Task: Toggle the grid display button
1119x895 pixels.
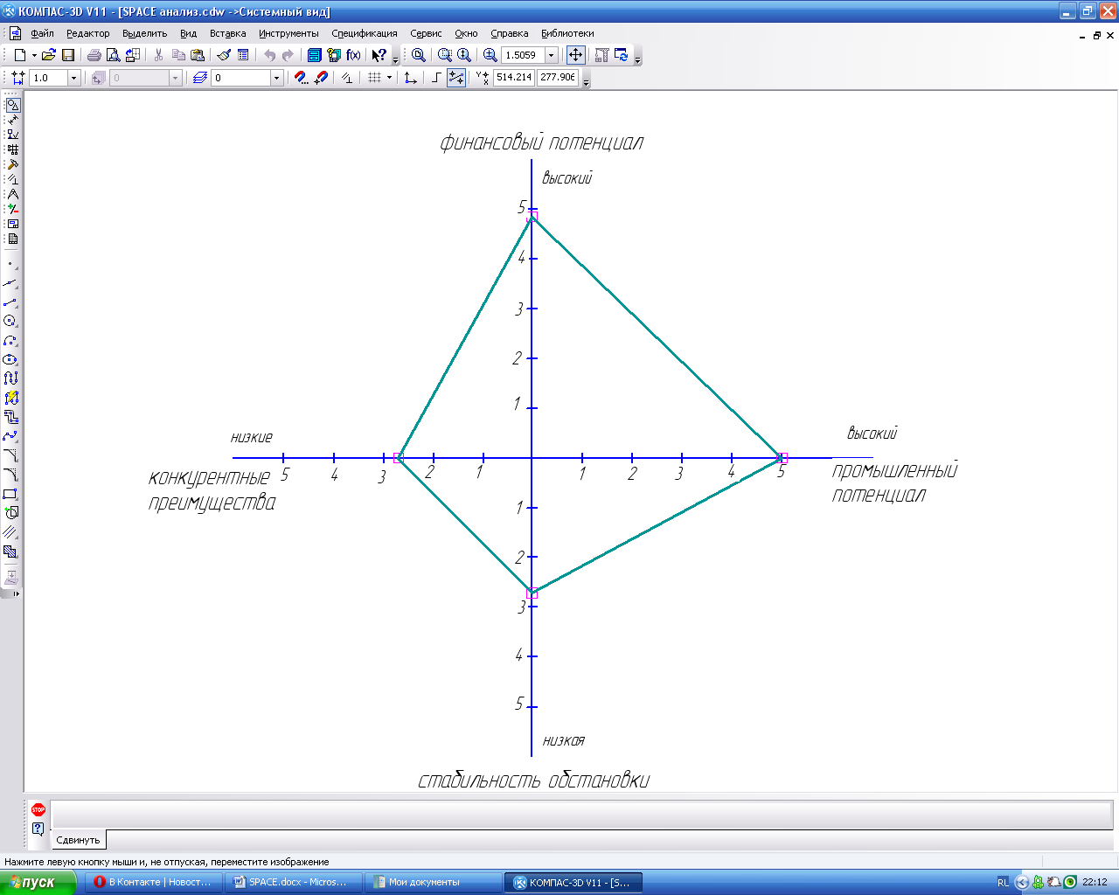Action: [374, 78]
